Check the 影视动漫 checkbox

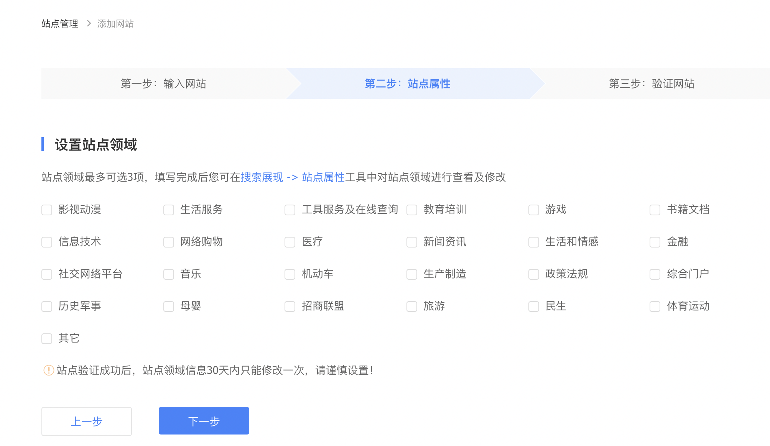point(47,210)
